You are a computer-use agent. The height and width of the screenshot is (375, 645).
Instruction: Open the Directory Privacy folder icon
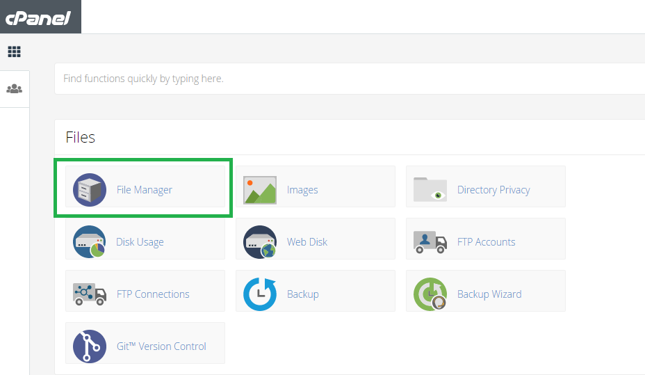tap(430, 189)
